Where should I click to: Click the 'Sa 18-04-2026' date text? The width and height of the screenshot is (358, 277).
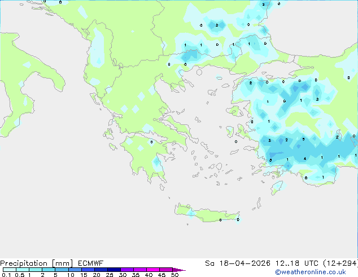tap(238, 263)
